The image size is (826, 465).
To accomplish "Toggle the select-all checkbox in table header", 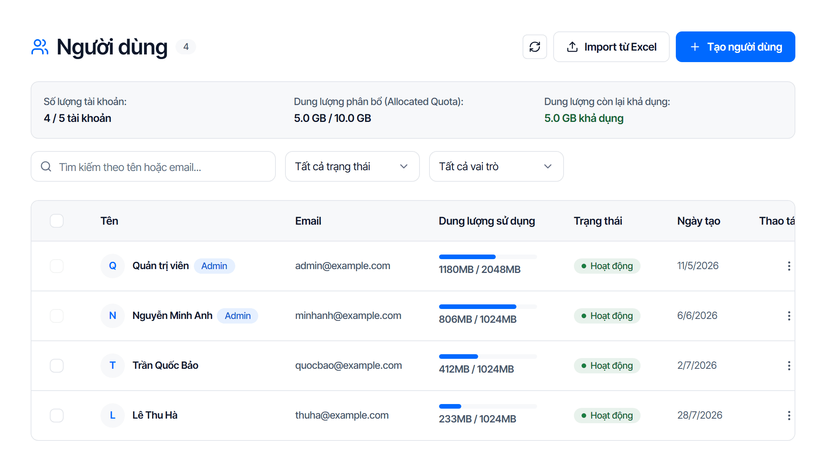I will click(57, 221).
